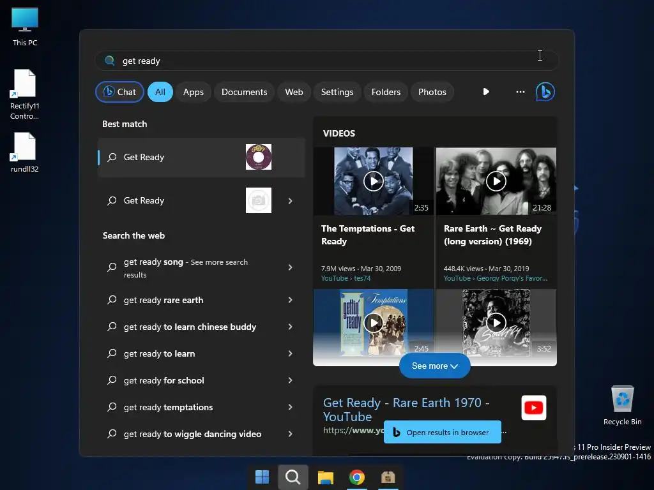The width and height of the screenshot is (654, 490).
Task: Select the first Get Ready best match
Action: [201, 157]
